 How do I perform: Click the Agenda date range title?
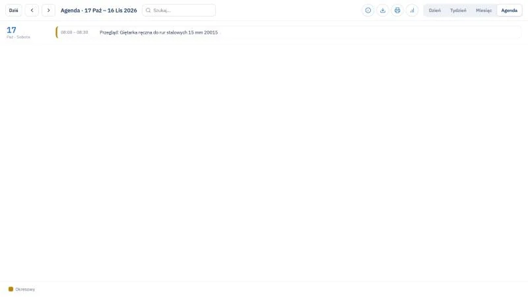coord(98,11)
